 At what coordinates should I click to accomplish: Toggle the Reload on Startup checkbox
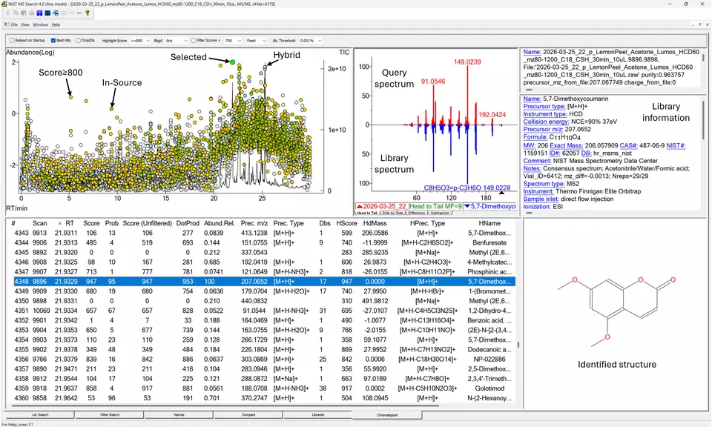point(13,40)
